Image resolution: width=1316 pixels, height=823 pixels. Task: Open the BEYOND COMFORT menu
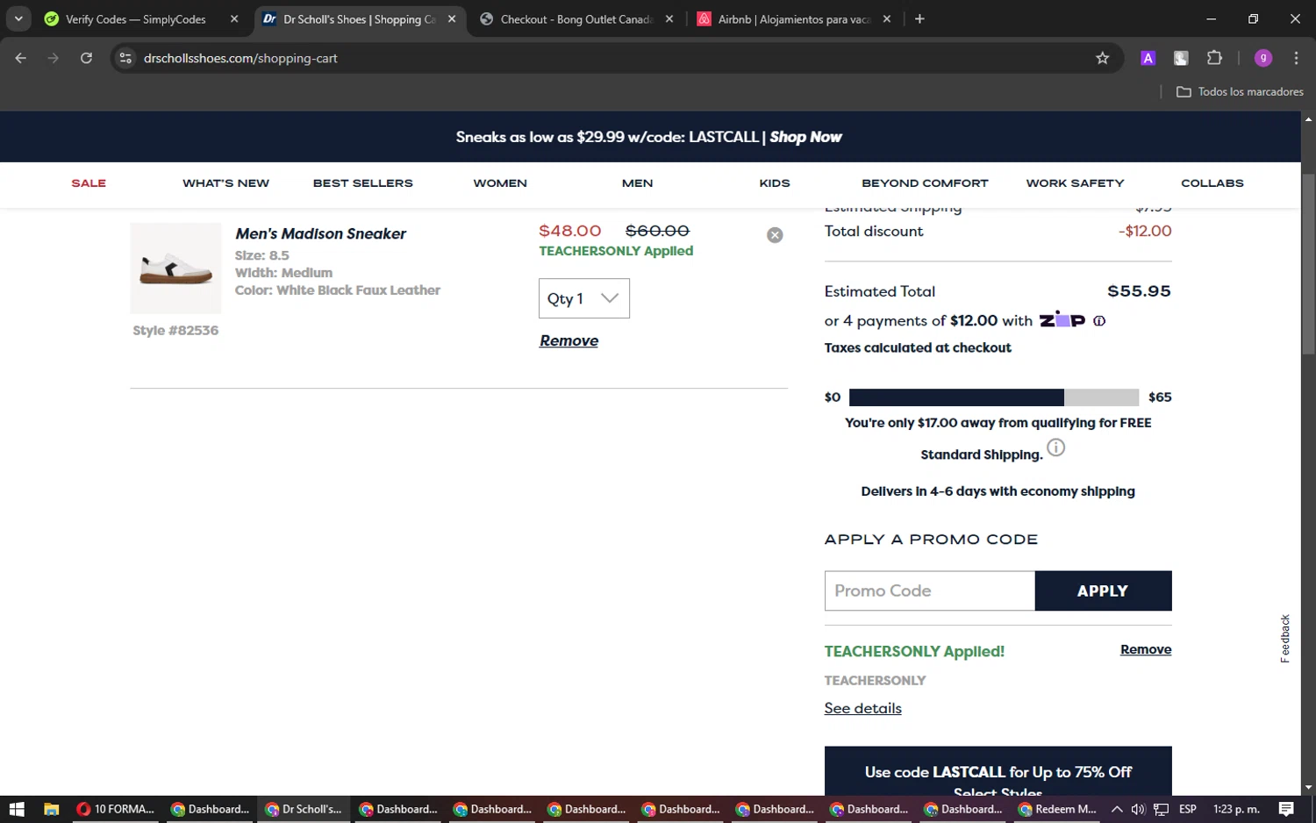click(x=925, y=183)
